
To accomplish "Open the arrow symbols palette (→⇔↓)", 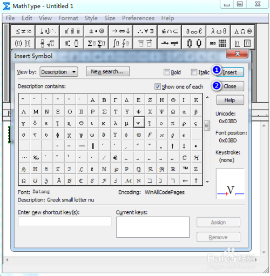I will click(x=121, y=31).
